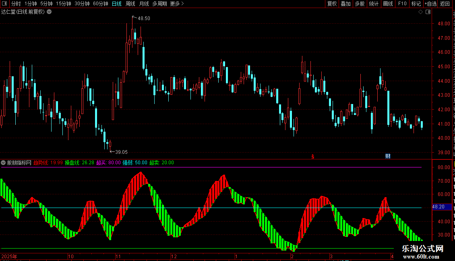Click month 11 on the time axis
This screenshot has height=261, width=455.
point(118,256)
